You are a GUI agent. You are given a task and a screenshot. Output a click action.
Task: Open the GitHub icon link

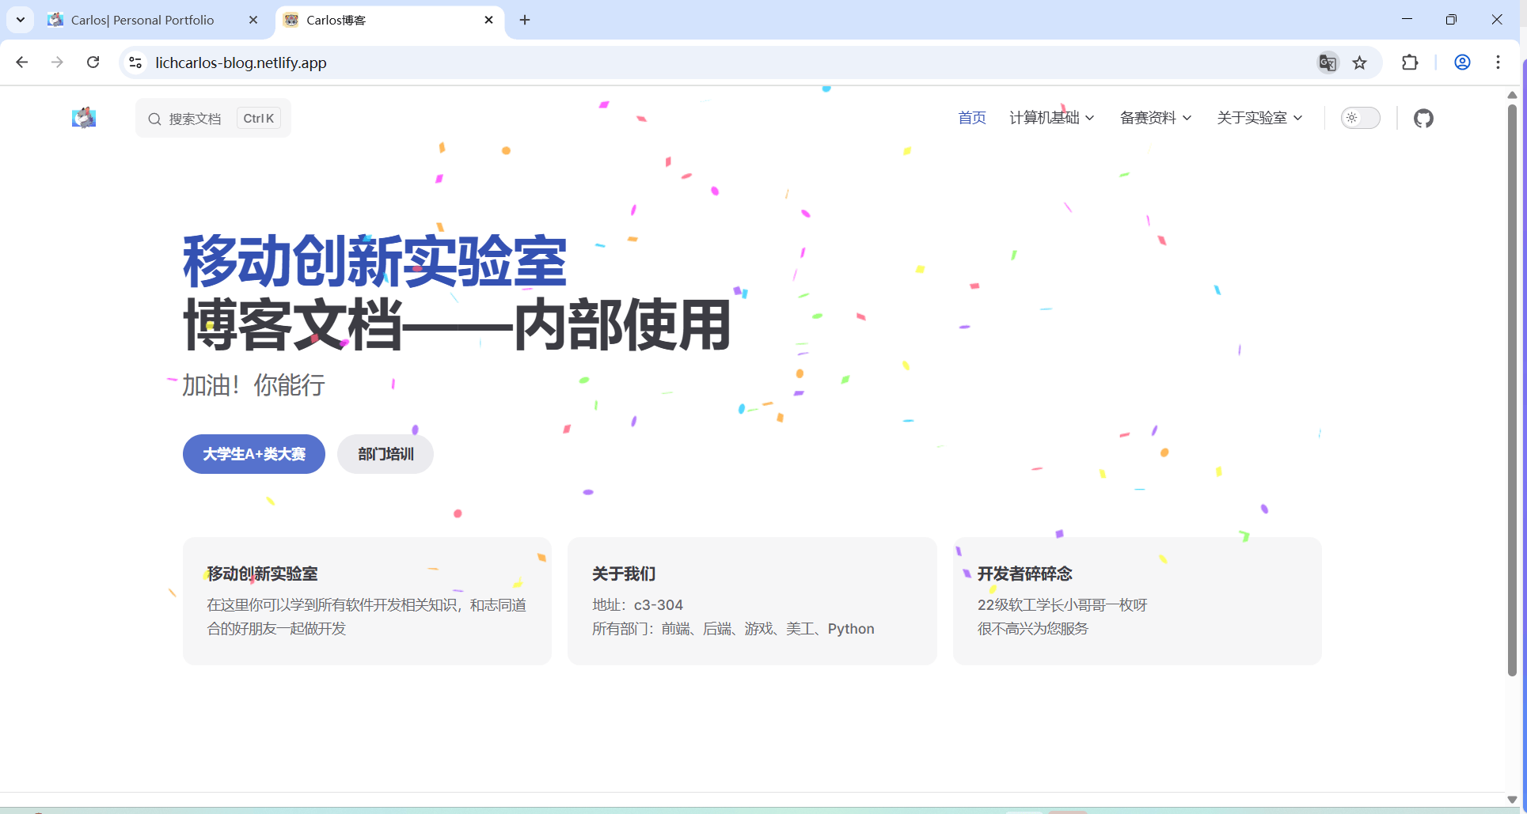coord(1423,119)
